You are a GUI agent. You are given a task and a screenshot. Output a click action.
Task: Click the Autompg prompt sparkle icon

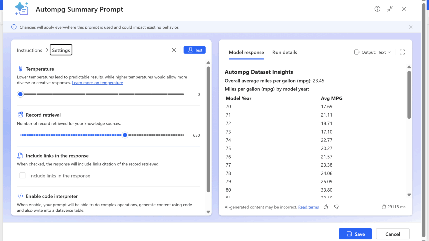22,9
